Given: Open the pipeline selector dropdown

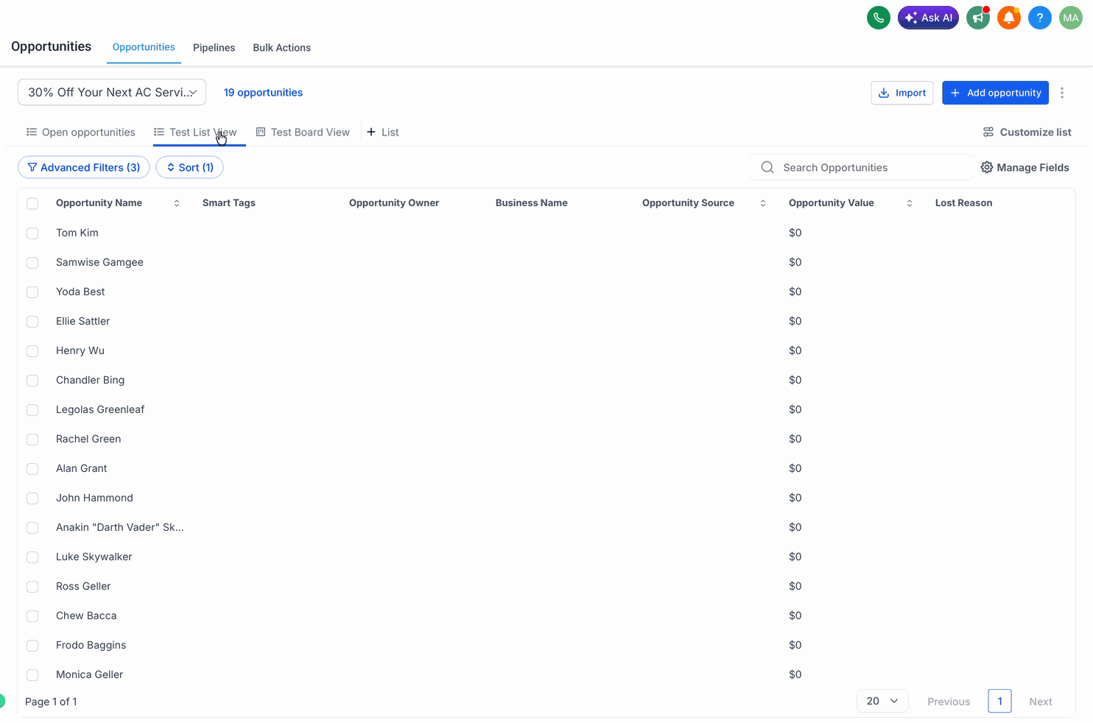Looking at the screenshot, I should click(112, 93).
